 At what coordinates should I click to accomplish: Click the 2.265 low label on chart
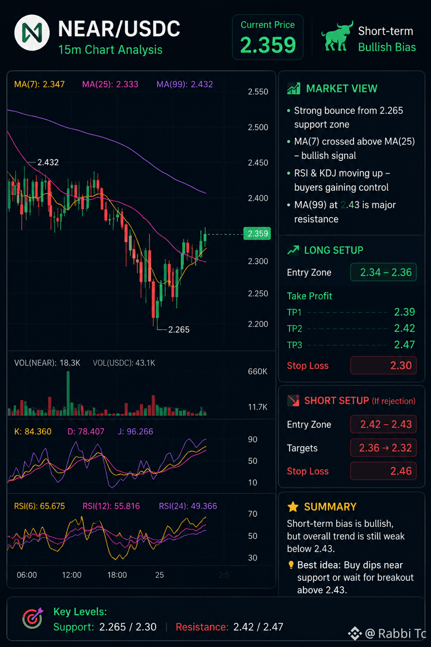click(179, 329)
